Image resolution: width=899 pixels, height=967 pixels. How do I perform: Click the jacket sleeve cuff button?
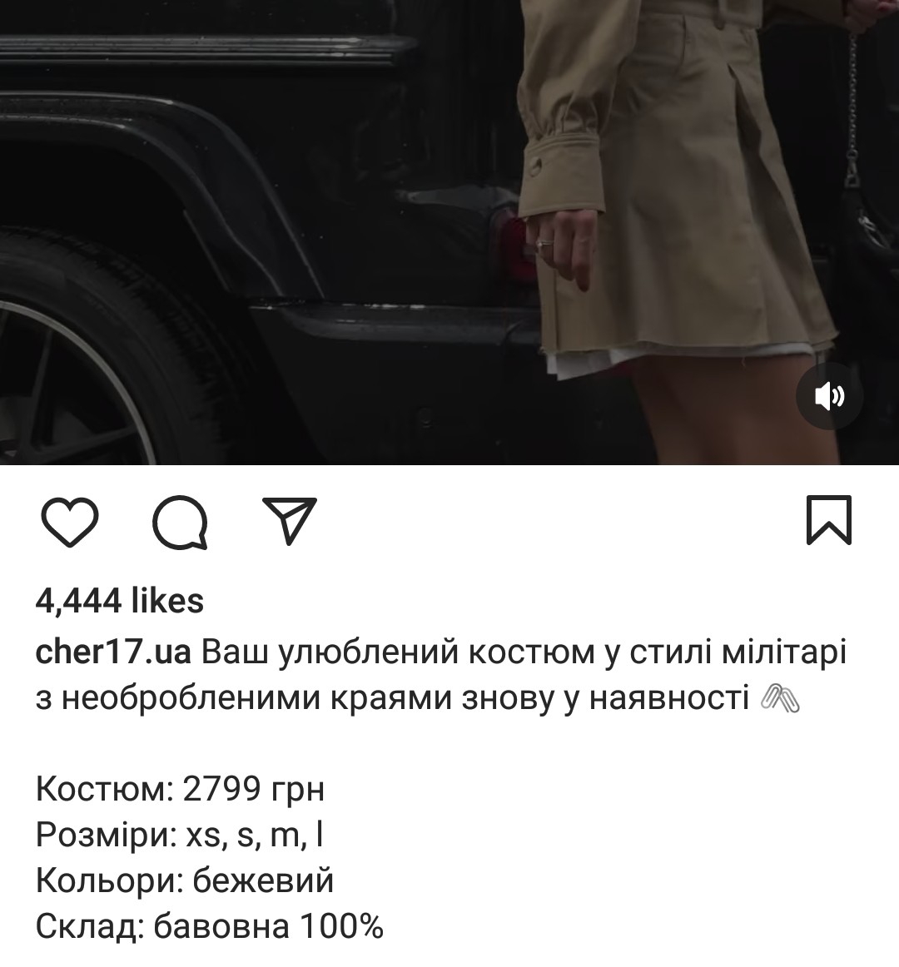point(538,165)
